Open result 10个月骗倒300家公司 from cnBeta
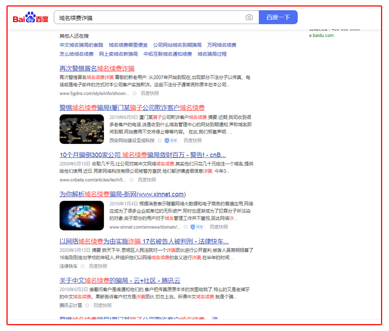Screen dimensions: 389x331 pos(143,155)
